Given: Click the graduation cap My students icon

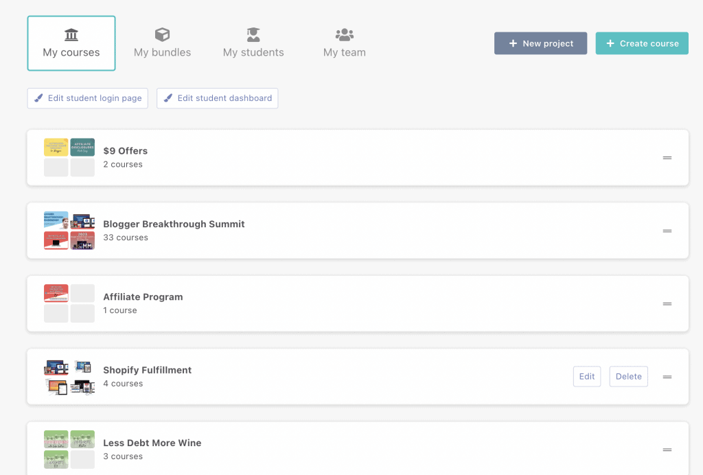Looking at the screenshot, I should (253, 34).
